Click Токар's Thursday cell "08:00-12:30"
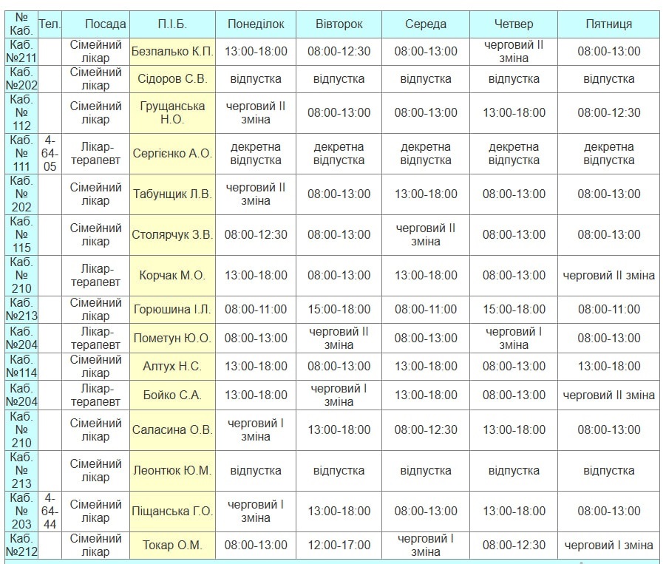 (514, 546)
